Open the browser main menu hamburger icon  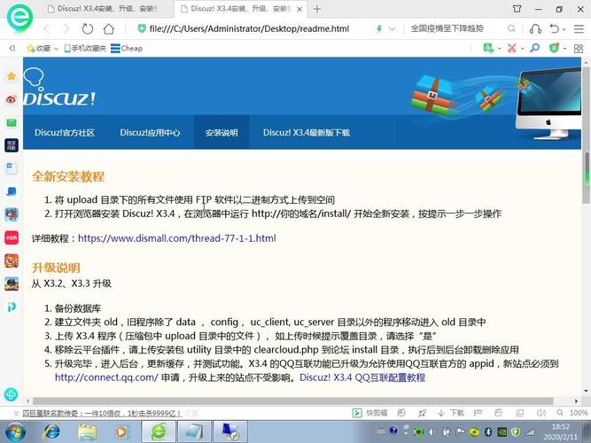coord(579,28)
